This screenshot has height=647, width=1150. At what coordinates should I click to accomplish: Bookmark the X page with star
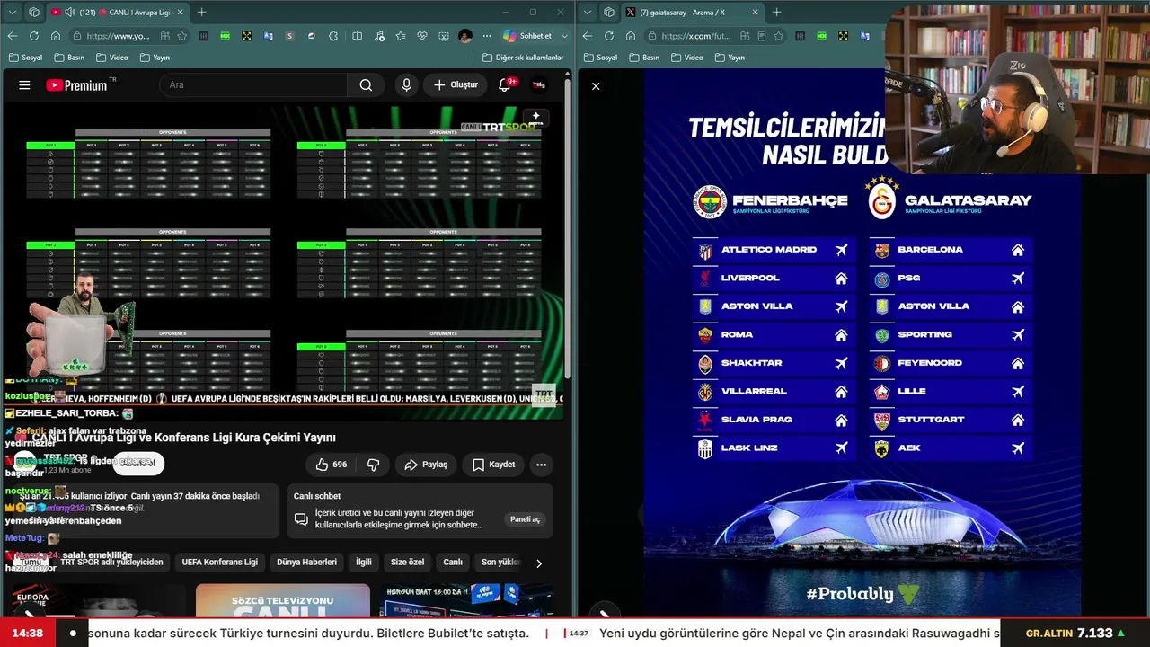pyautogui.click(x=778, y=36)
